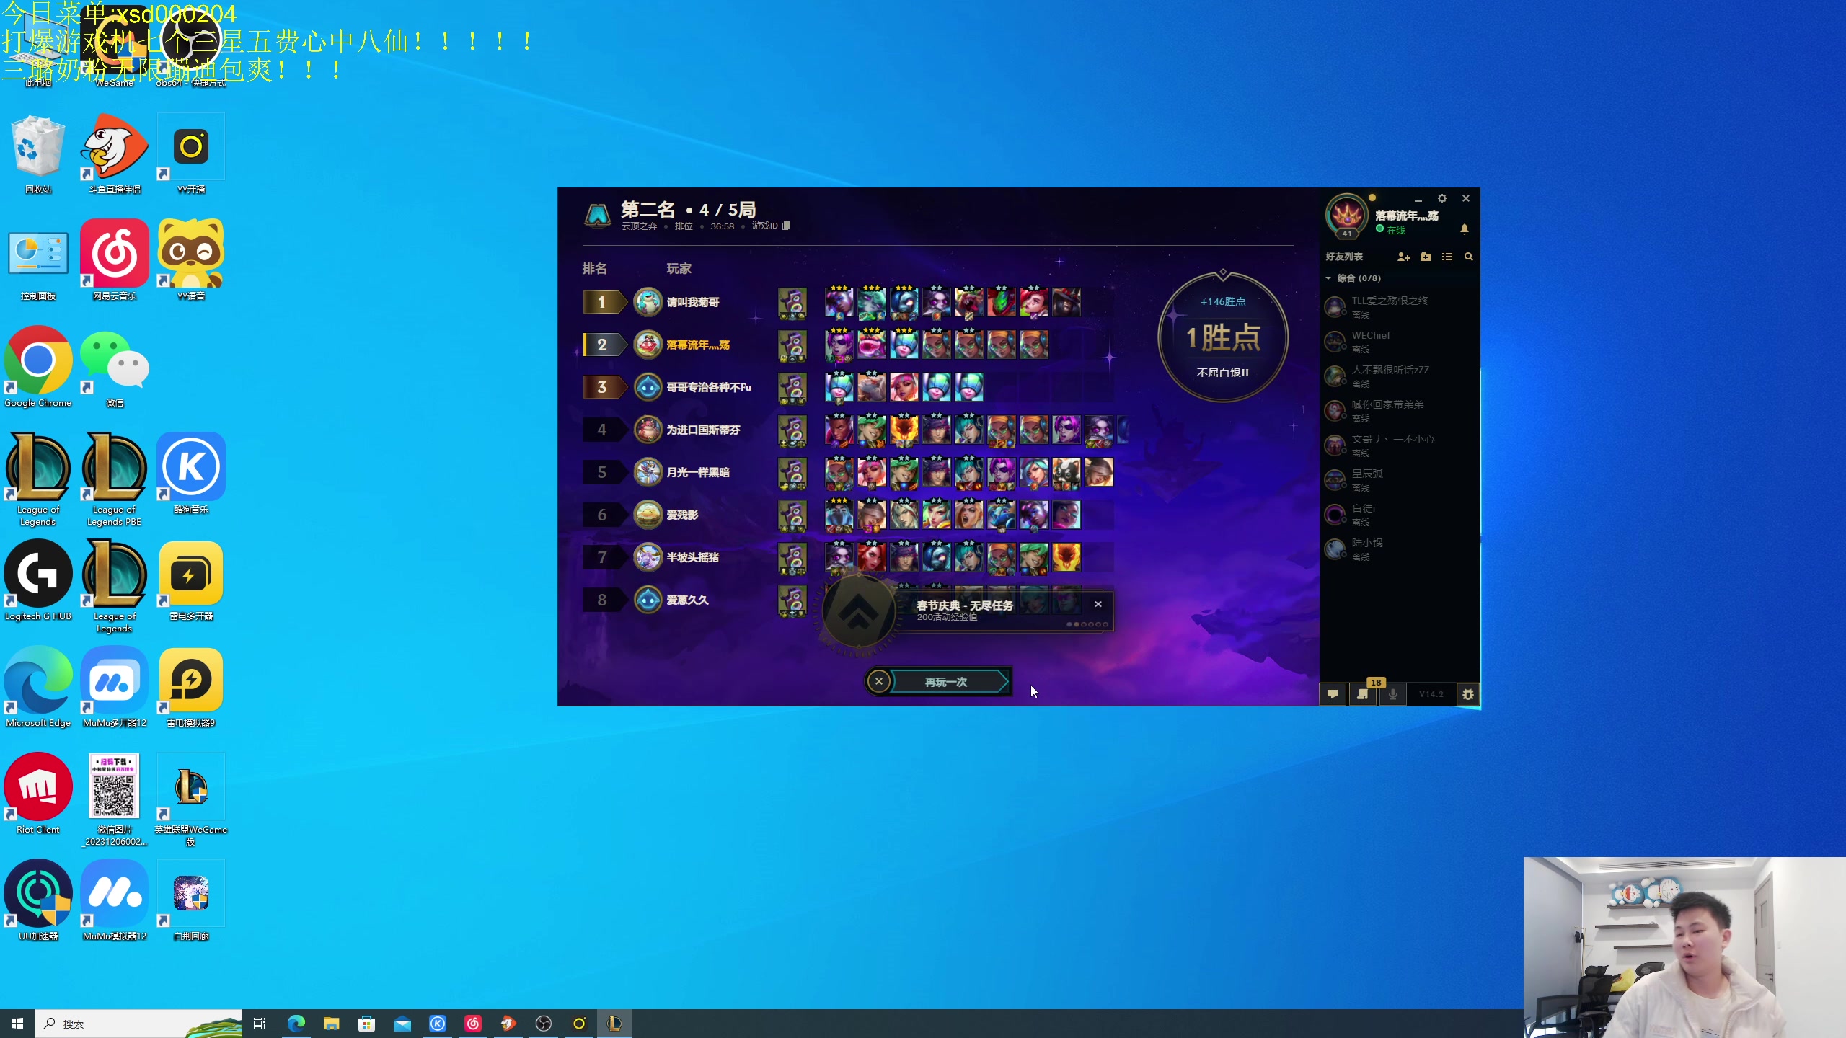Click Windows Start button
Image resolution: width=1846 pixels, height=1038 pixels.
17,1024
